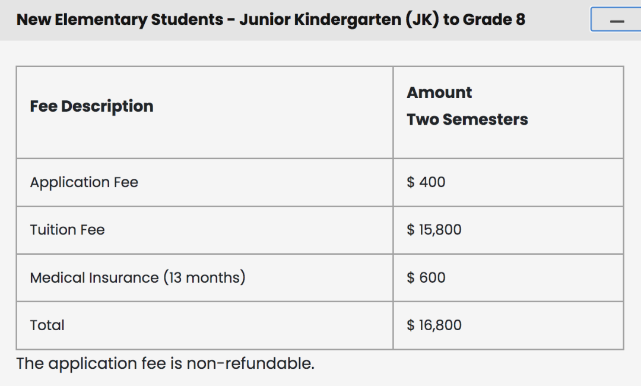The width and height of the screenshot is (641, 386).
Task: Click the $ 15,800 tuition amount
Action: point(434,230)
